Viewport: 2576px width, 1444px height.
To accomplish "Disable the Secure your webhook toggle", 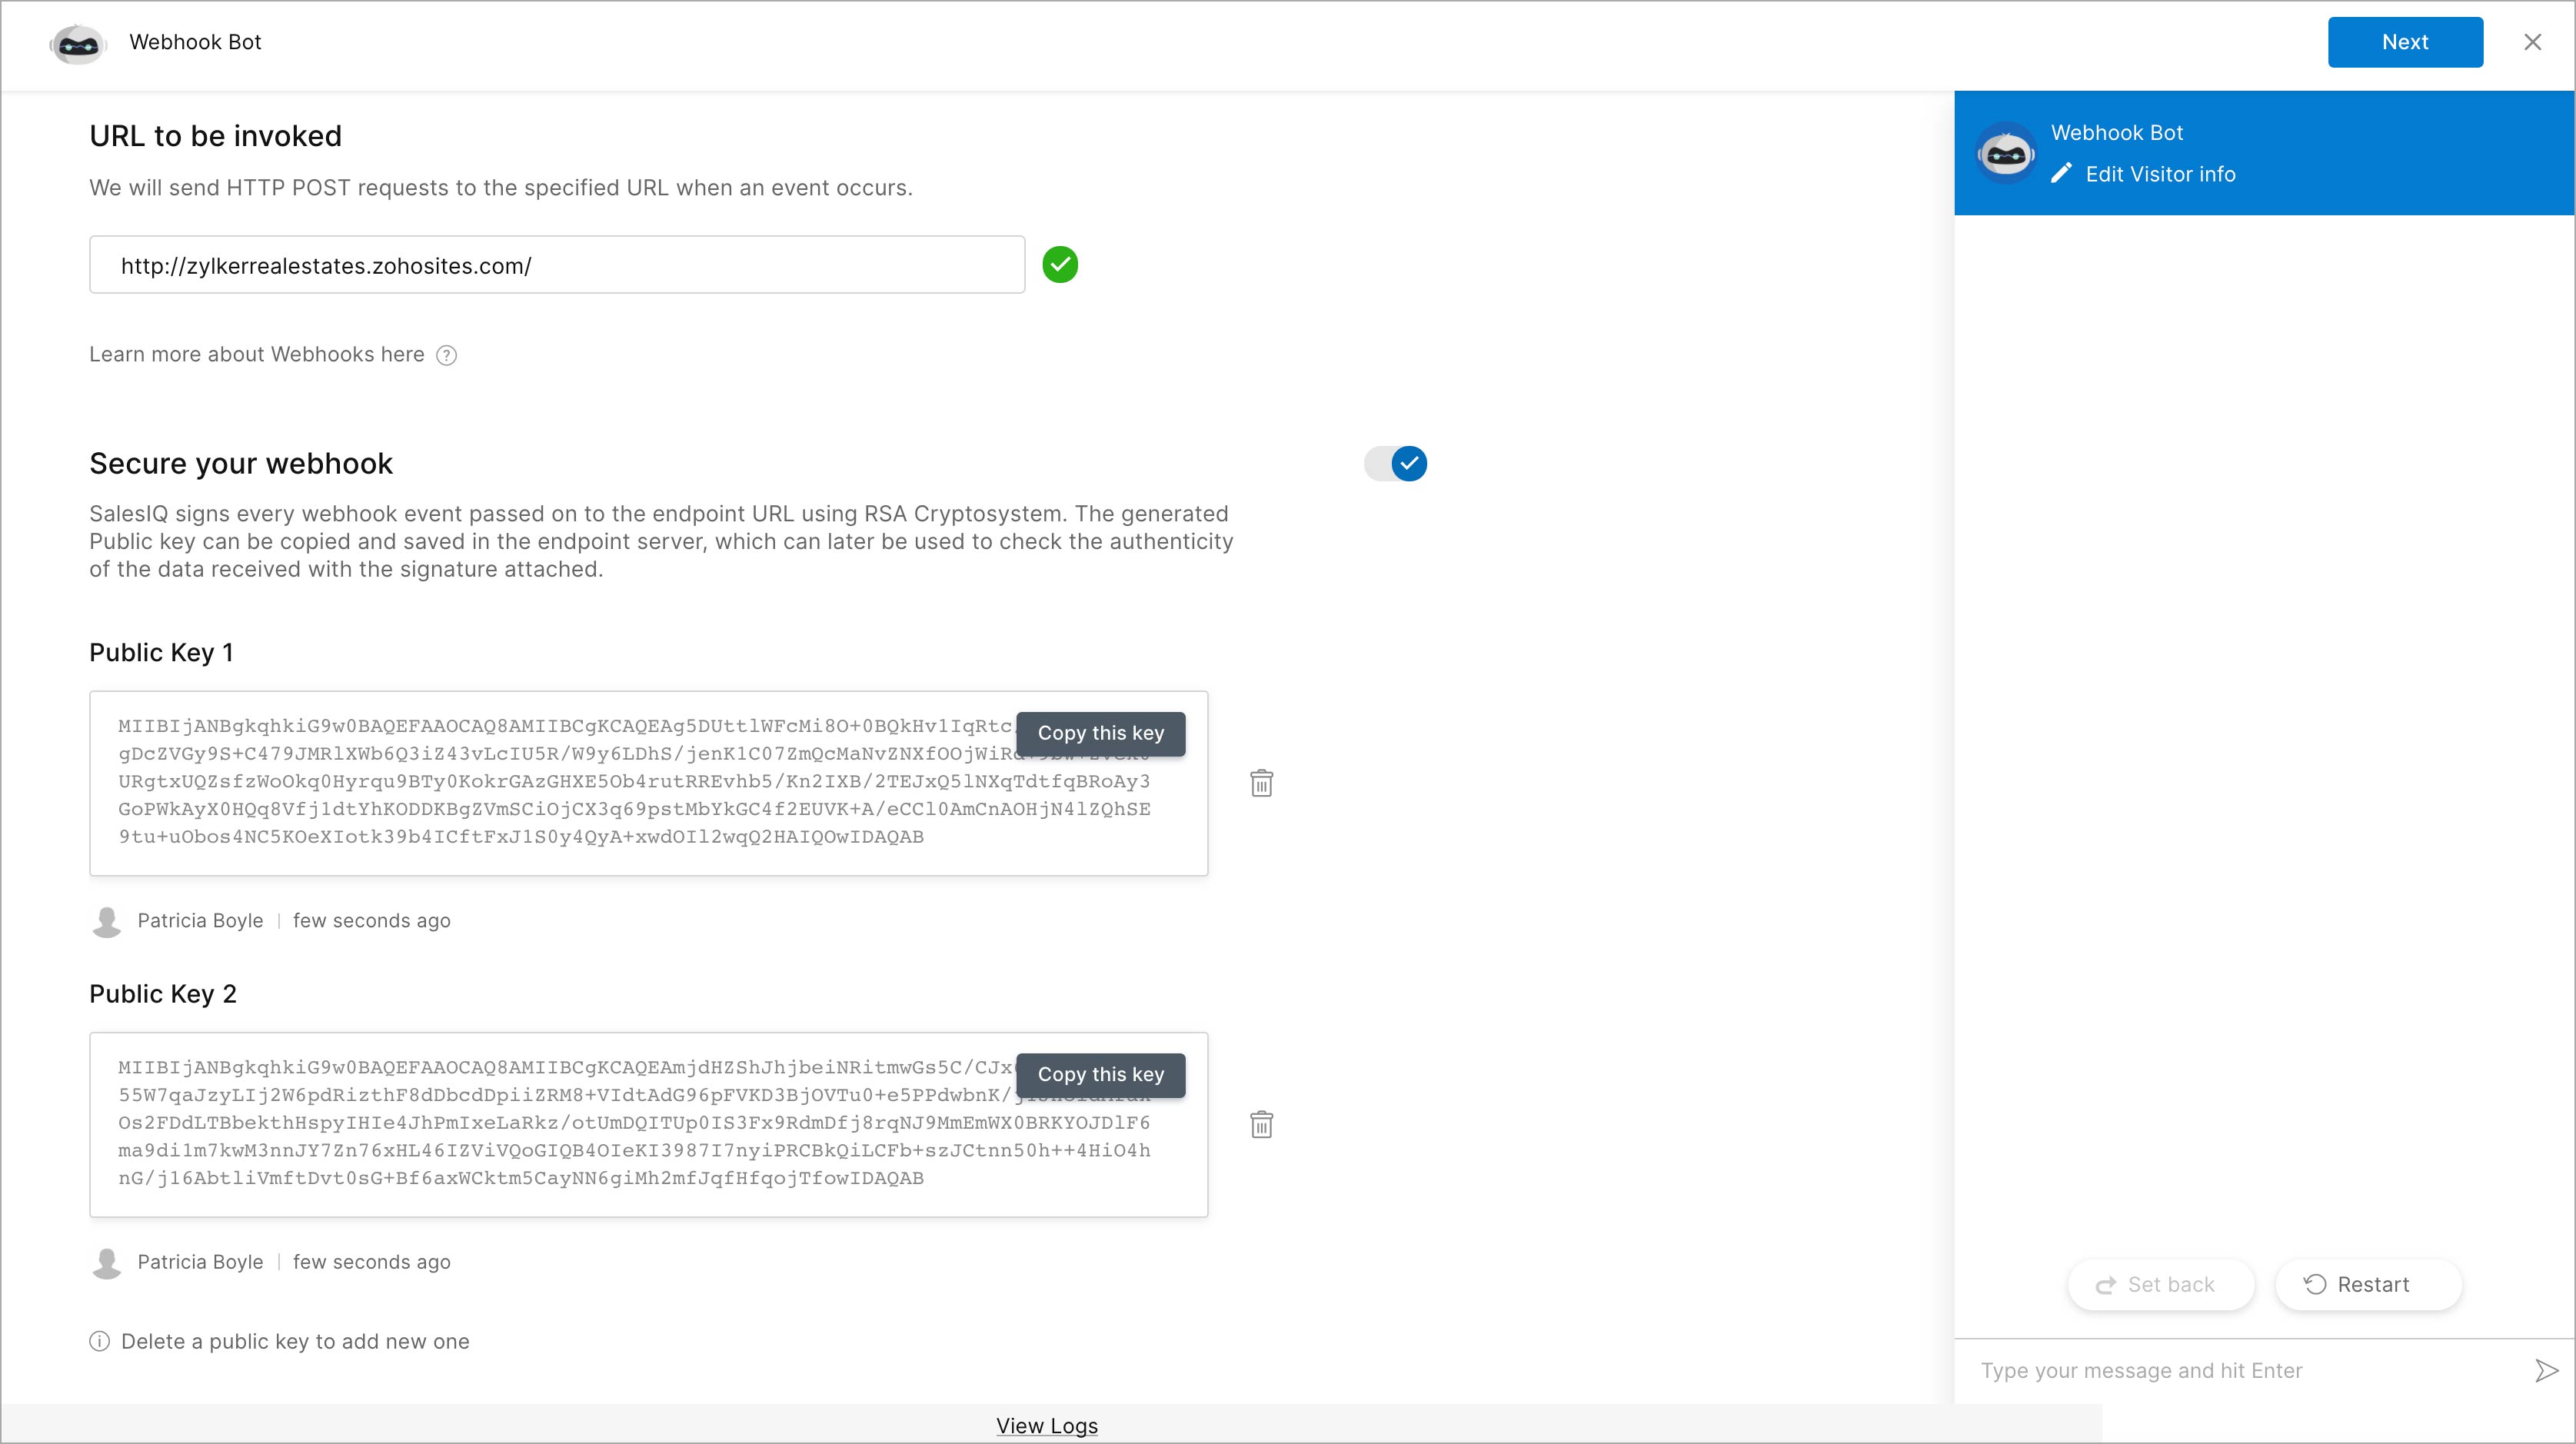I will point(1395,463).
